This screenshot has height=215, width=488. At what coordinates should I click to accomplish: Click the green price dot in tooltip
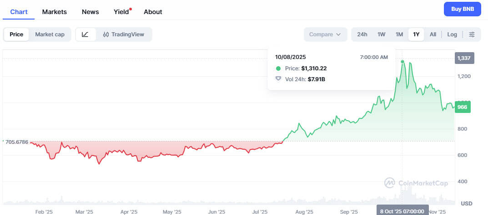coord(278,68)
